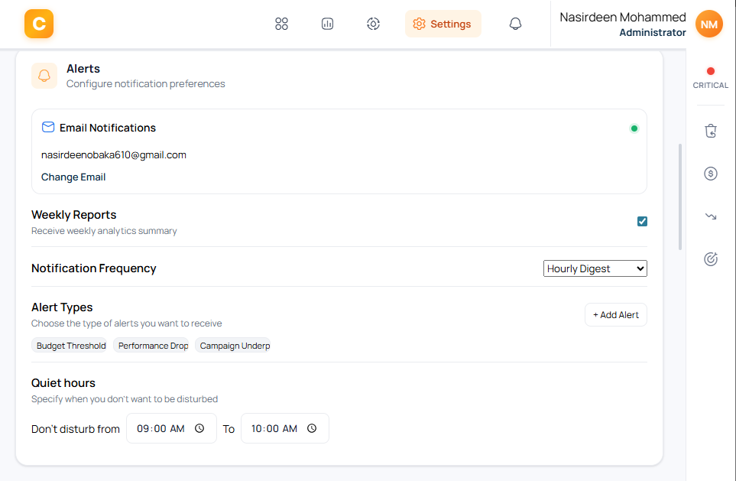Open the dollar coin icon in sidebar
736x481 pixels.
point(710,174)
